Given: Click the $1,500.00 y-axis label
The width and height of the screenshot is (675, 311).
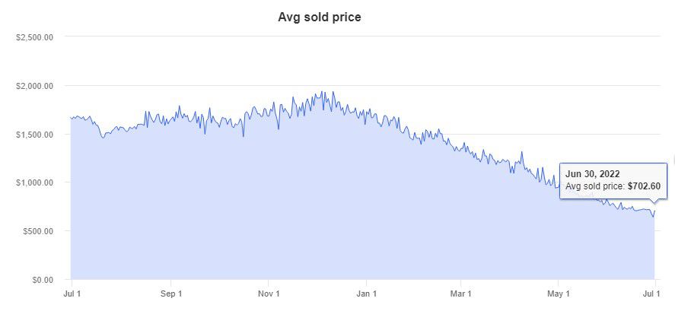Looking at the screenshot, I should pos(34,135).
